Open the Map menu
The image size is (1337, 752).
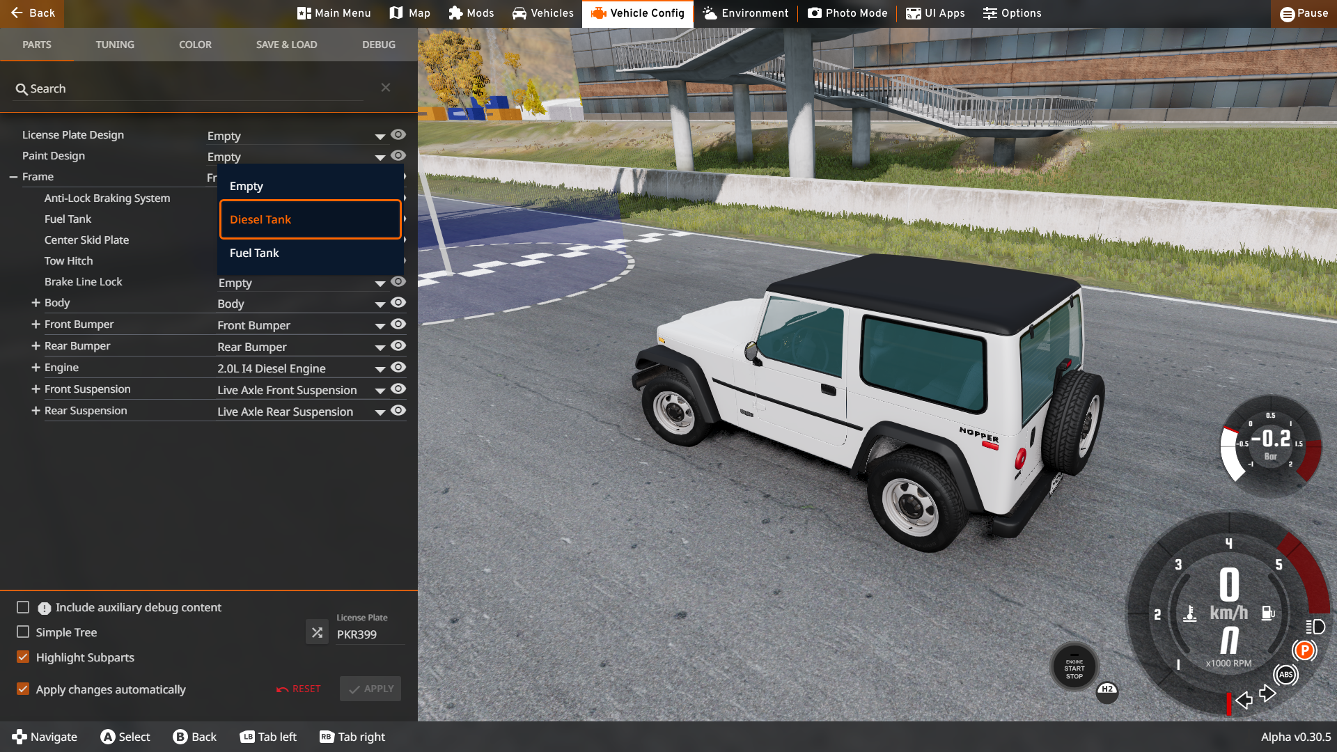point(410,13)
